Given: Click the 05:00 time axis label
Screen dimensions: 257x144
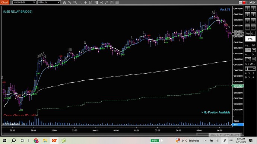Looking at the screenshot, I should coord(199,130).
